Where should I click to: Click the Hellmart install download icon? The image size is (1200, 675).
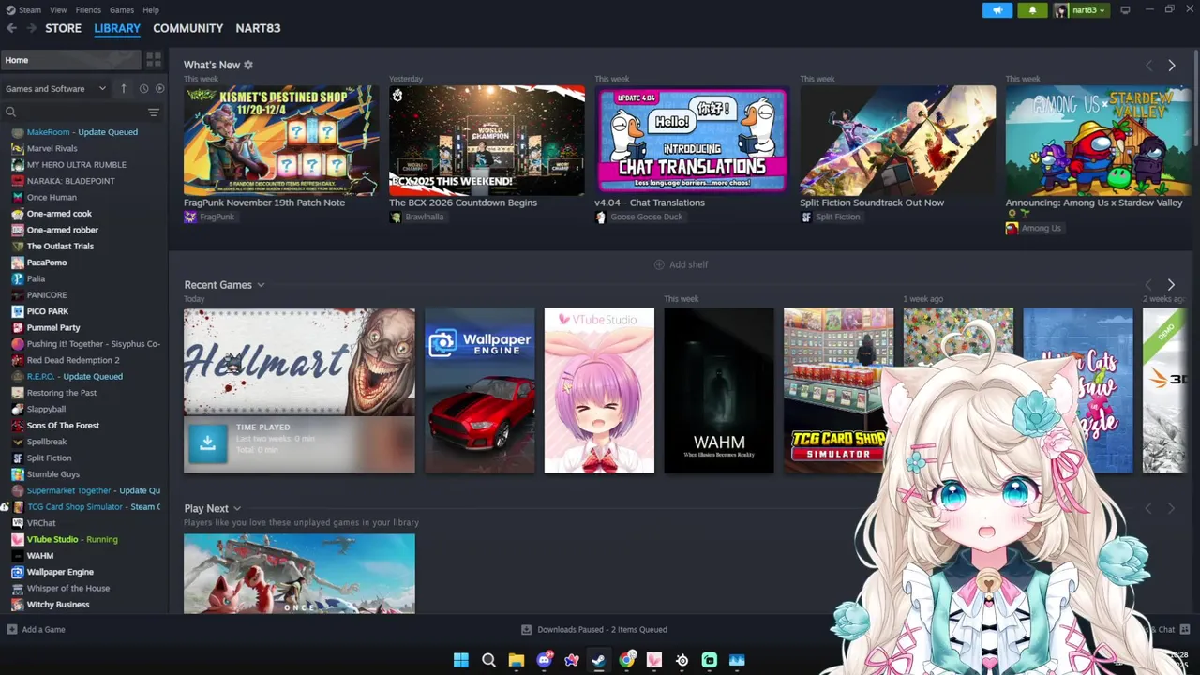[x=208, y=443]
